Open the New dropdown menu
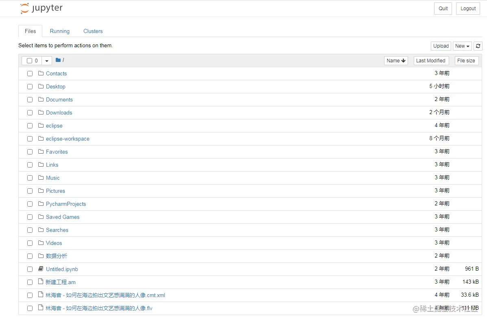 [462, 46]
